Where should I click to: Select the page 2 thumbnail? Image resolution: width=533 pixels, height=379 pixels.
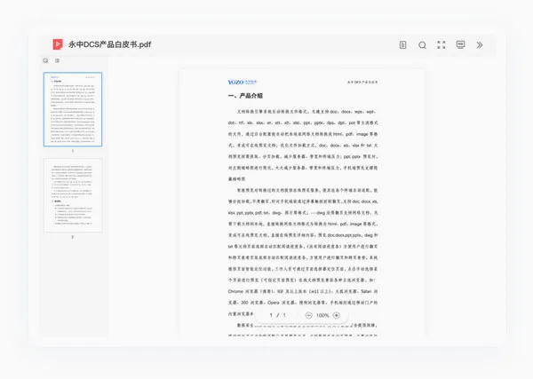click(73, 195)
